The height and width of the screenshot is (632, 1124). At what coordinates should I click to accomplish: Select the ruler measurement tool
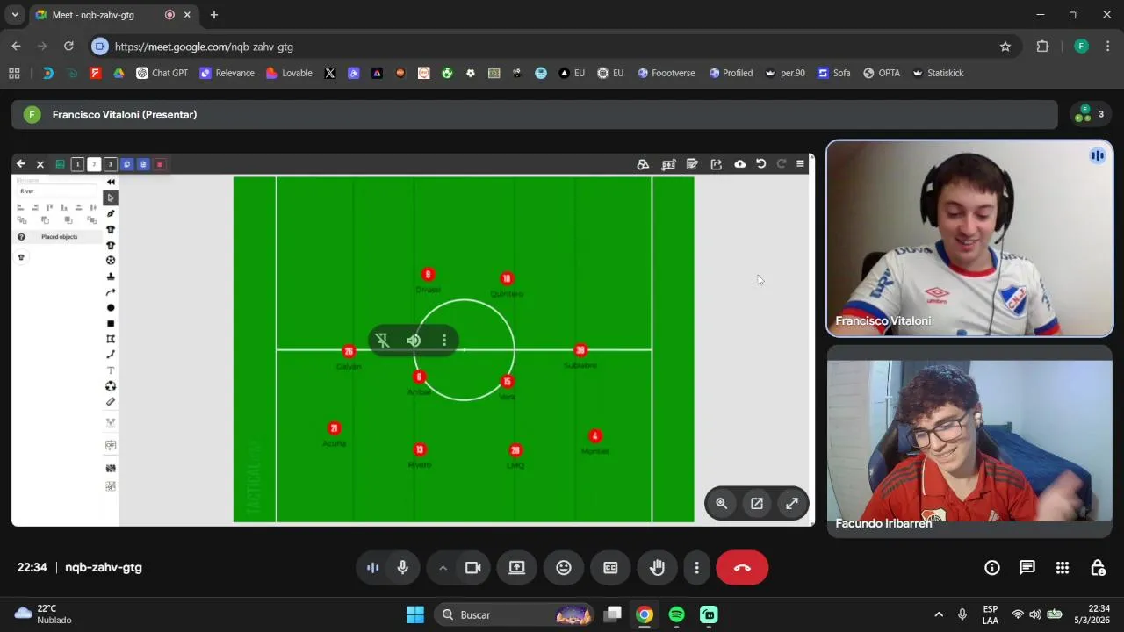[x=111, y=402]
